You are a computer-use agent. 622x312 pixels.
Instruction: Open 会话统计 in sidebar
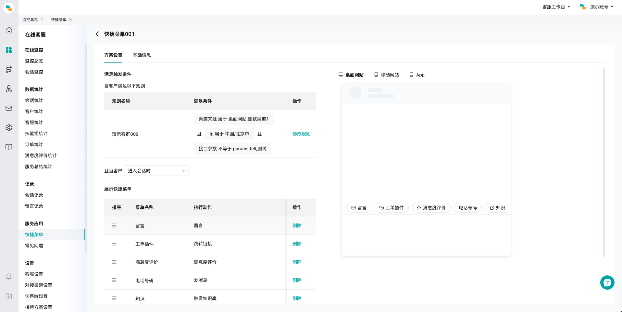34,100
